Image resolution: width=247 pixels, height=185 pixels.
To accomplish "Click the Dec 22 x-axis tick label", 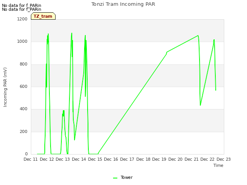I will pos(207,159).
